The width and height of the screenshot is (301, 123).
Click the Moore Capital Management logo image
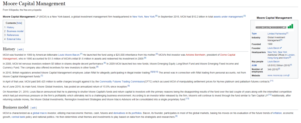coord(274,26)
